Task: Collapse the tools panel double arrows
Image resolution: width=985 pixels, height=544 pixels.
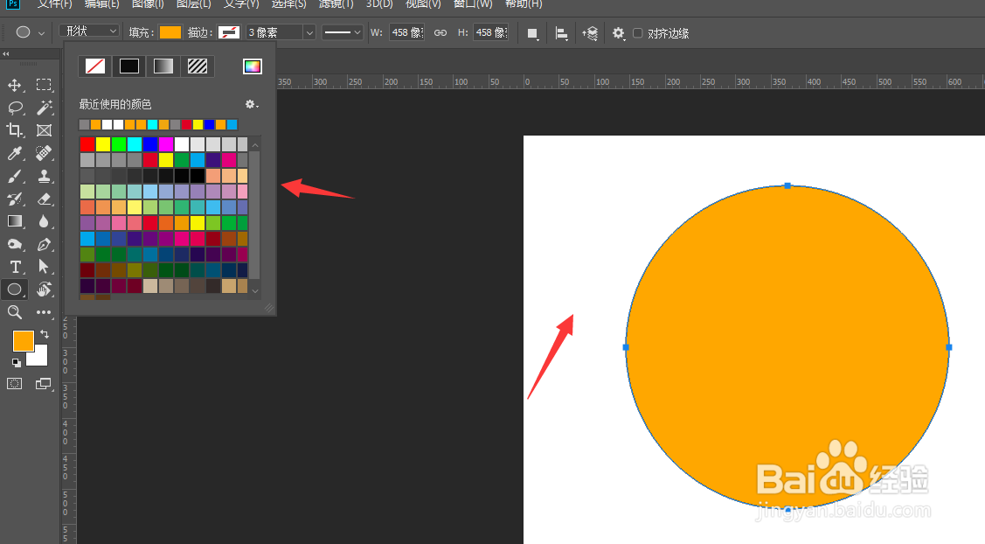Action: [x=5, y=54]
